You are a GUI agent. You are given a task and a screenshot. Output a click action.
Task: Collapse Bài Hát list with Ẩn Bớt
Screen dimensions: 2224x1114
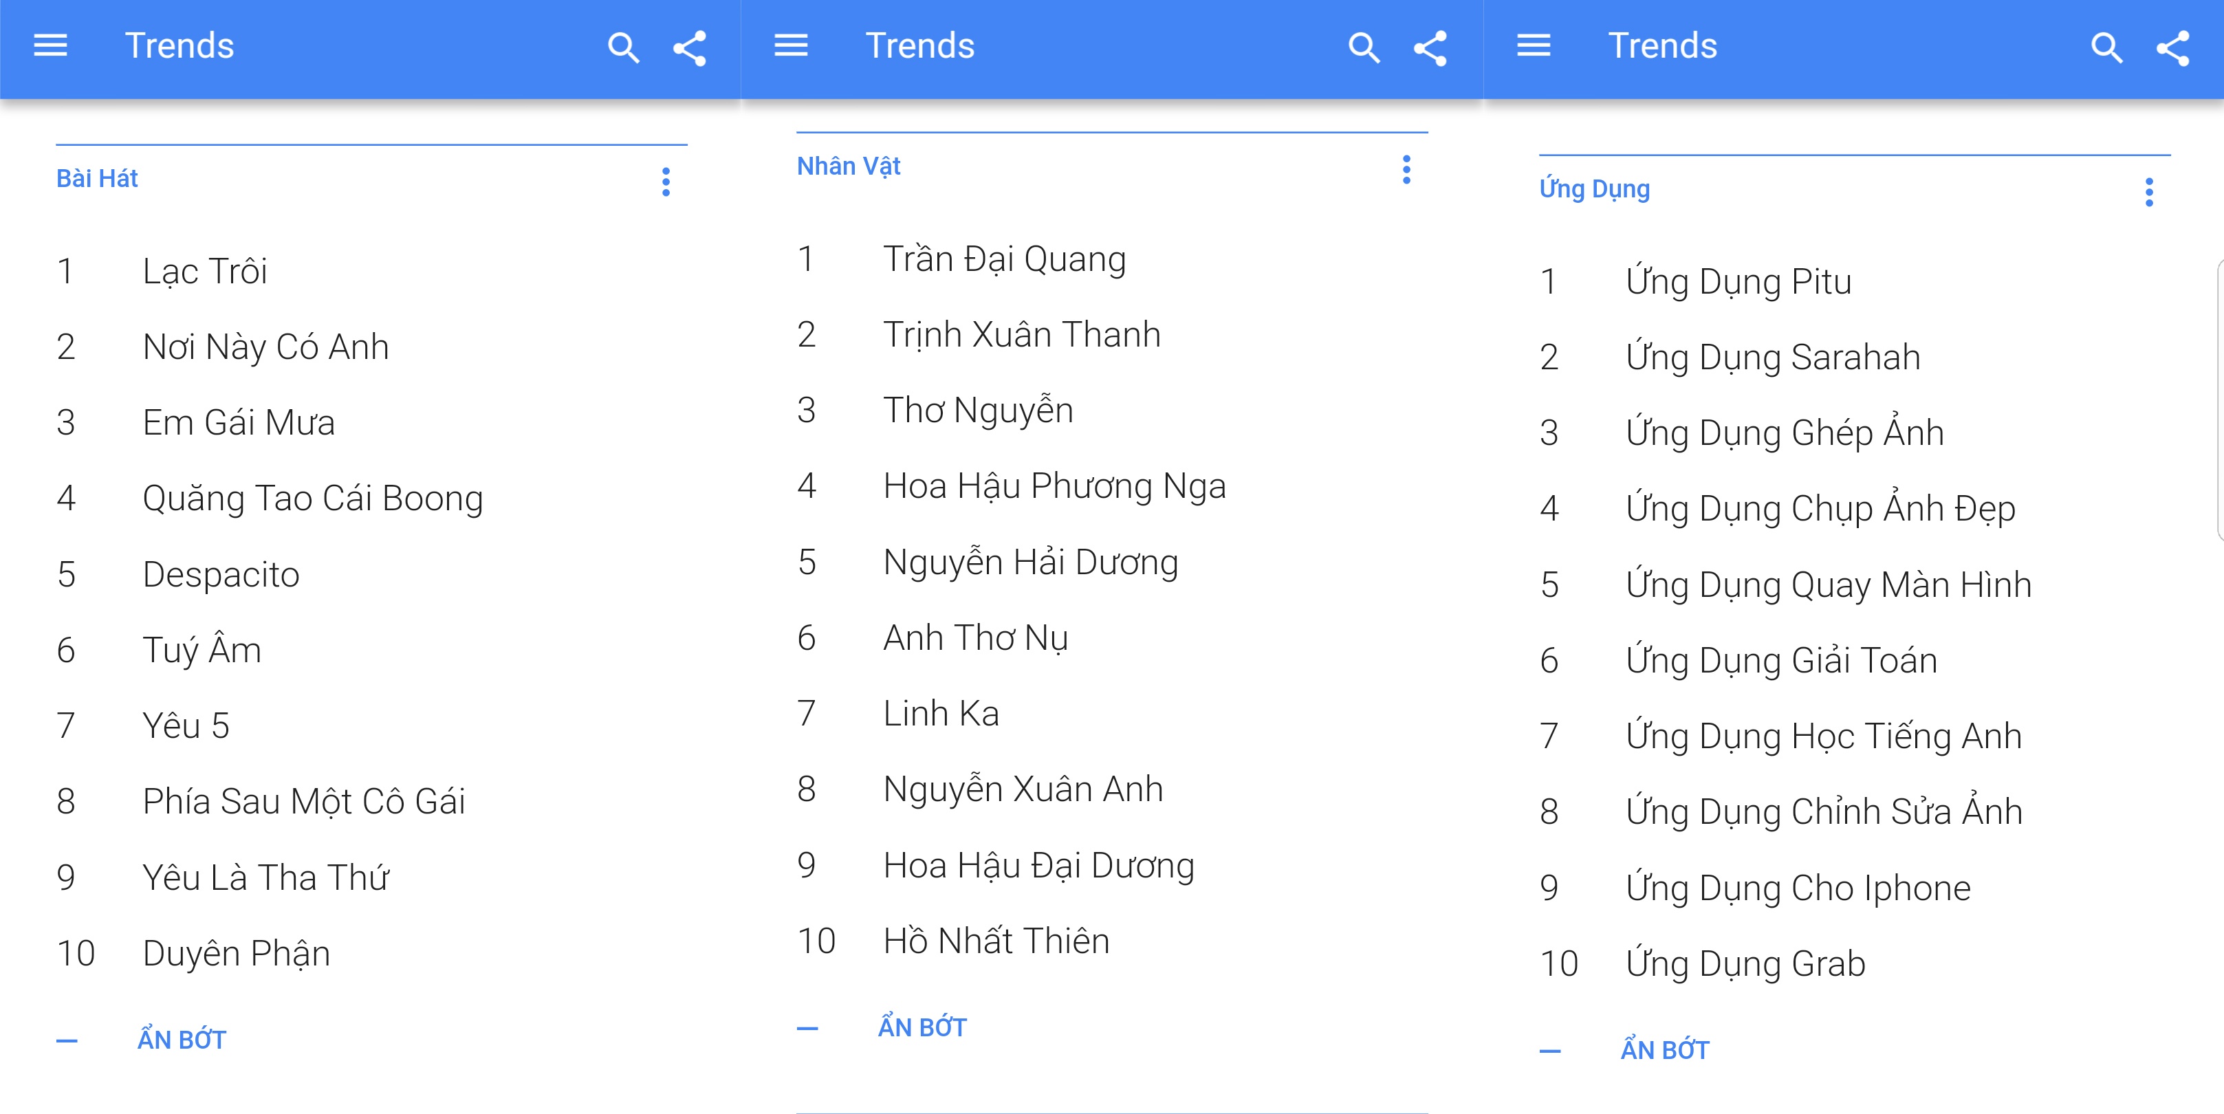pyautogui.click(x=182, y=1040)
